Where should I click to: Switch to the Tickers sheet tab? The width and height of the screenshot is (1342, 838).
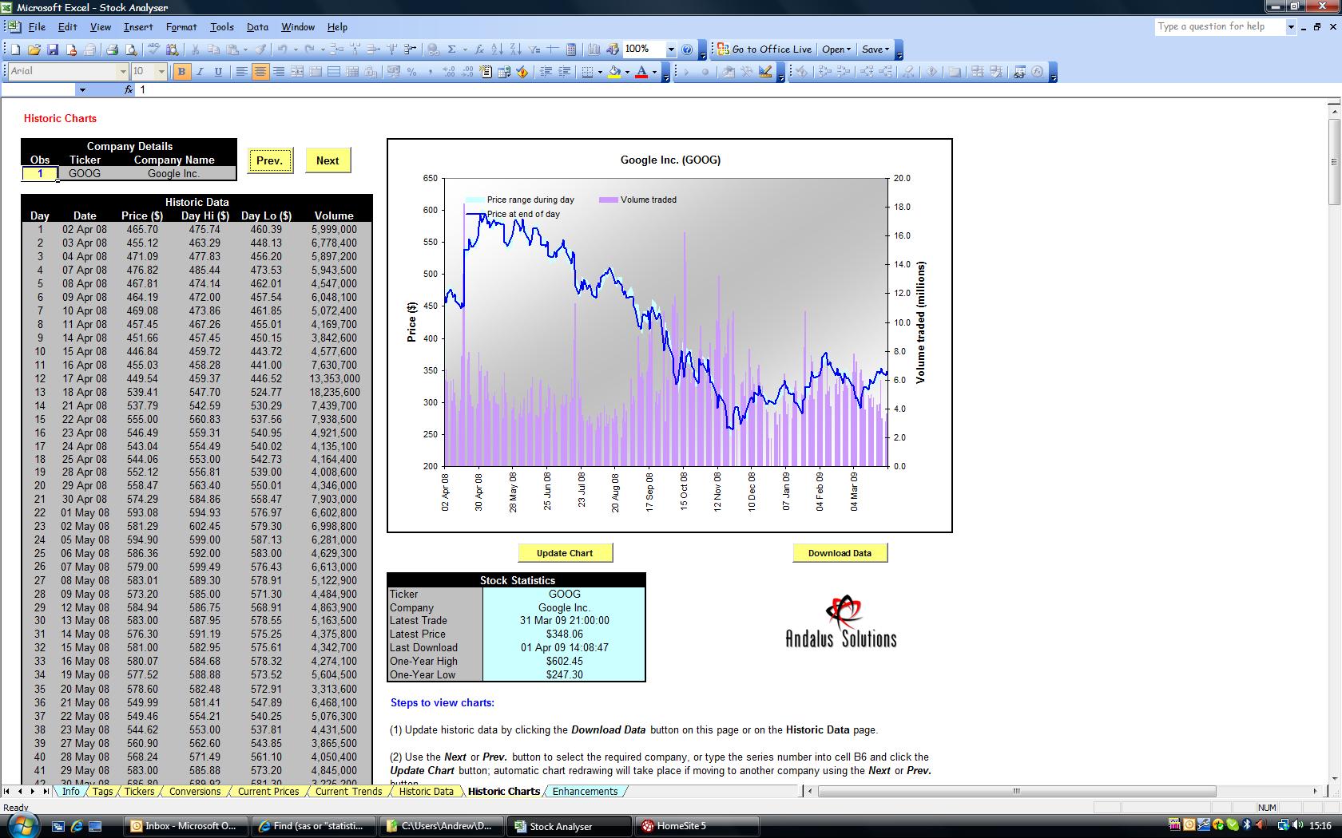pos(139,792)
